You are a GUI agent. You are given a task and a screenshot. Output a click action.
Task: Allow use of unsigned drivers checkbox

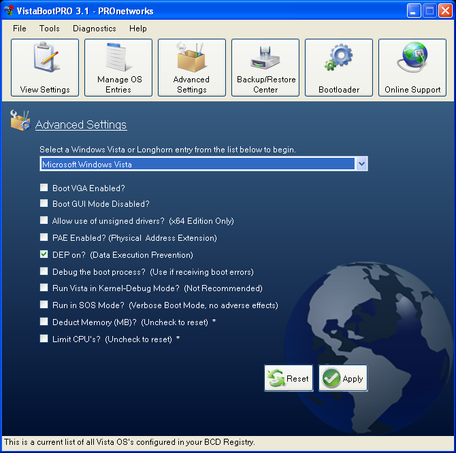tap(44, 220)
